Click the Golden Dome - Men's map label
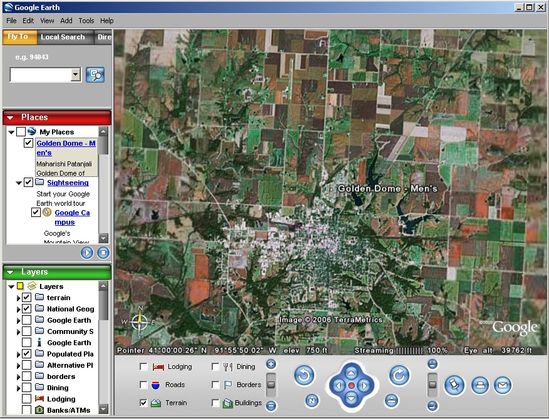This screenshot has height=419, width=549. [387, 188]
